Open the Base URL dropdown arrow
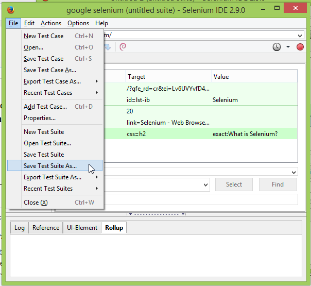 pyautogui.click(x=300, y=36)
